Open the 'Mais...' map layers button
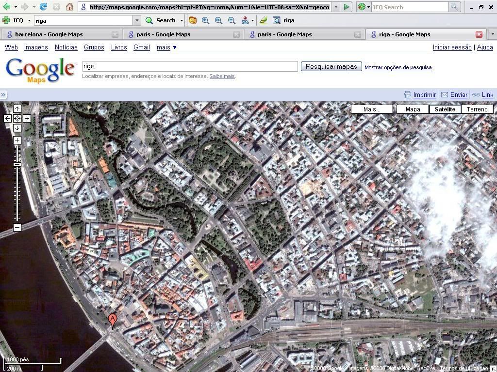497x372 pixels. click(372, 109)
